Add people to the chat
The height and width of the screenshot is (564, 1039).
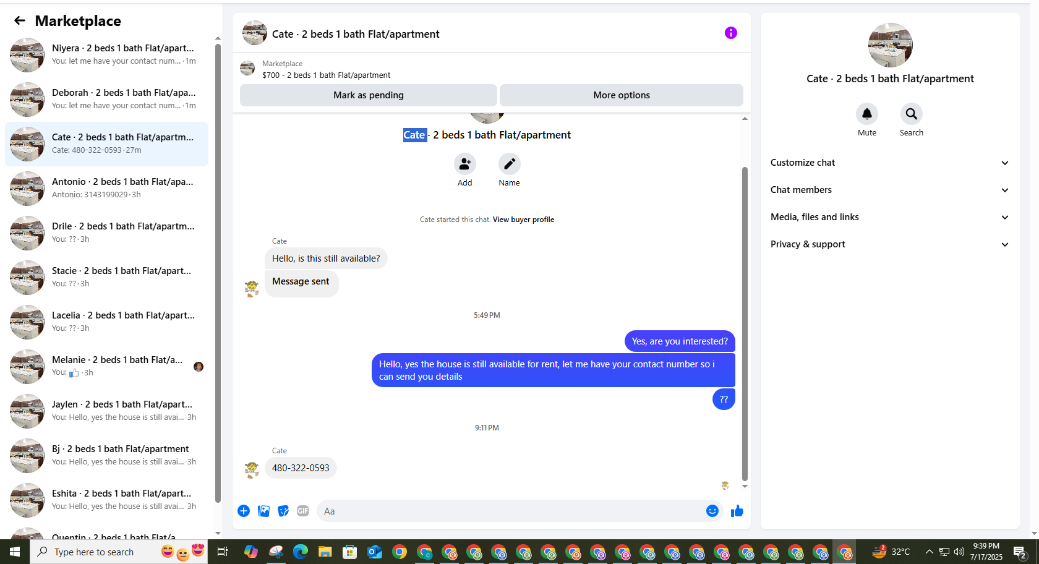(465, 164)
